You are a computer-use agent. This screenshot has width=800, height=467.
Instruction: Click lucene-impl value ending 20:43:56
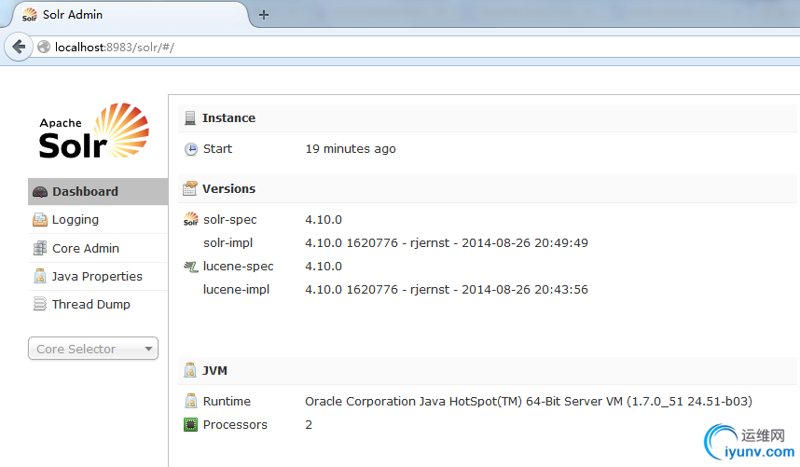(447, 290)
